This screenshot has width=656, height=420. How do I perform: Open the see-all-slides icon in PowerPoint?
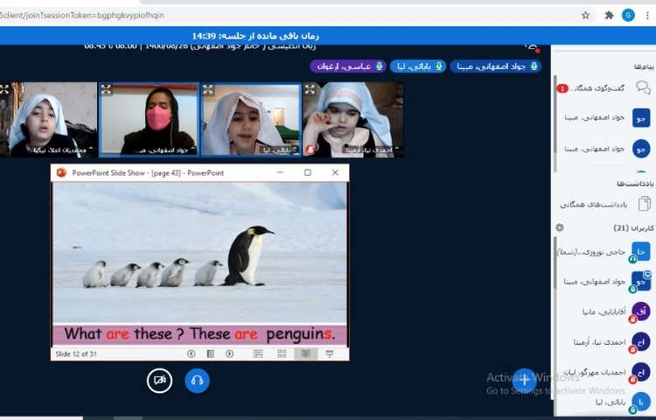(210, 353)
